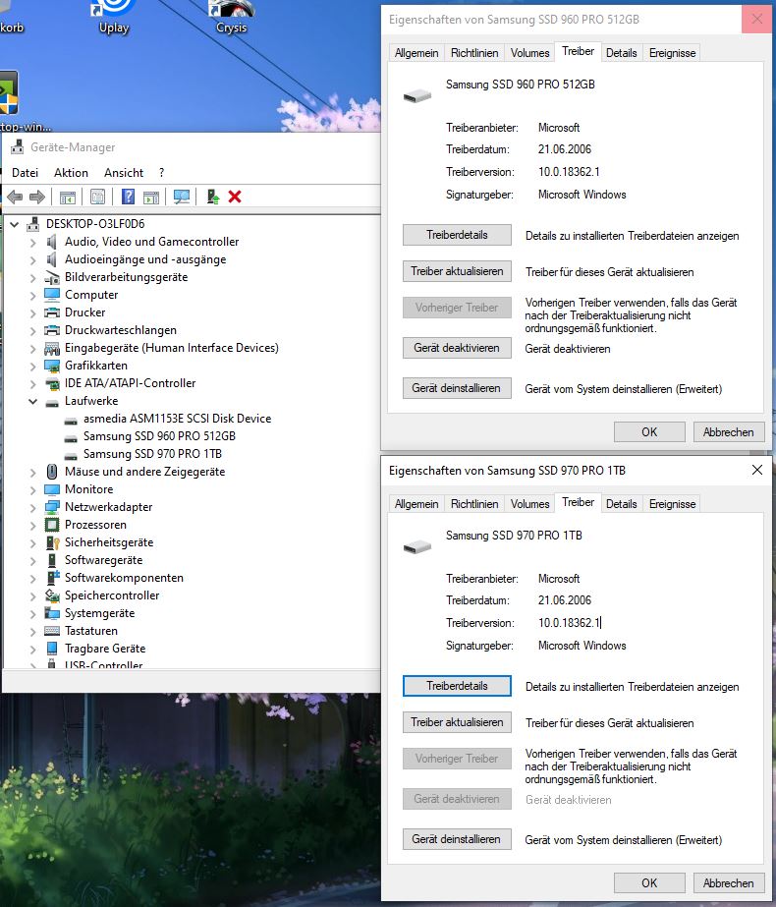This screenshot has height=907, width=776.
Task: Click the Speichercontroller icon
Action: [x=52, y=595]
